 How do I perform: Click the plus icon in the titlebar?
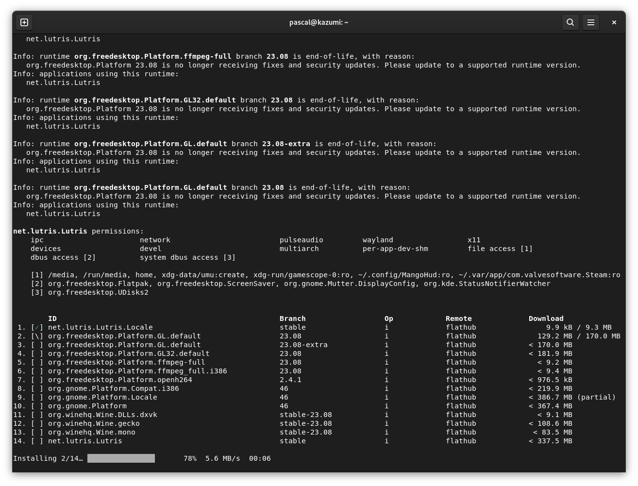point(24,22)
